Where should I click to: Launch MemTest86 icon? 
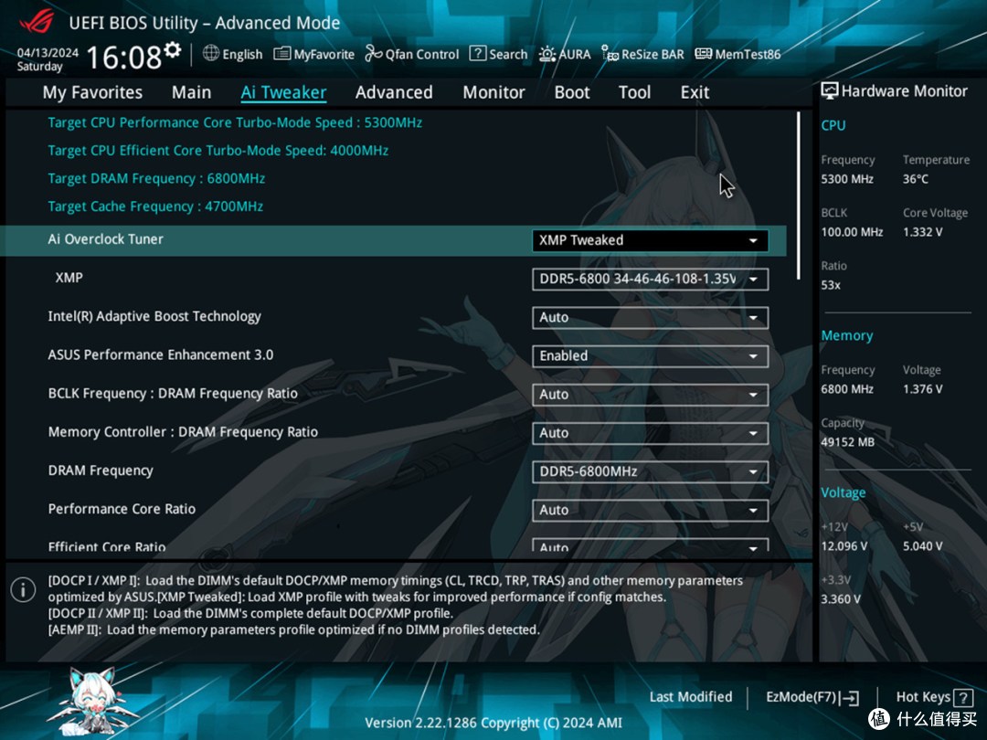tap(703, 54)
